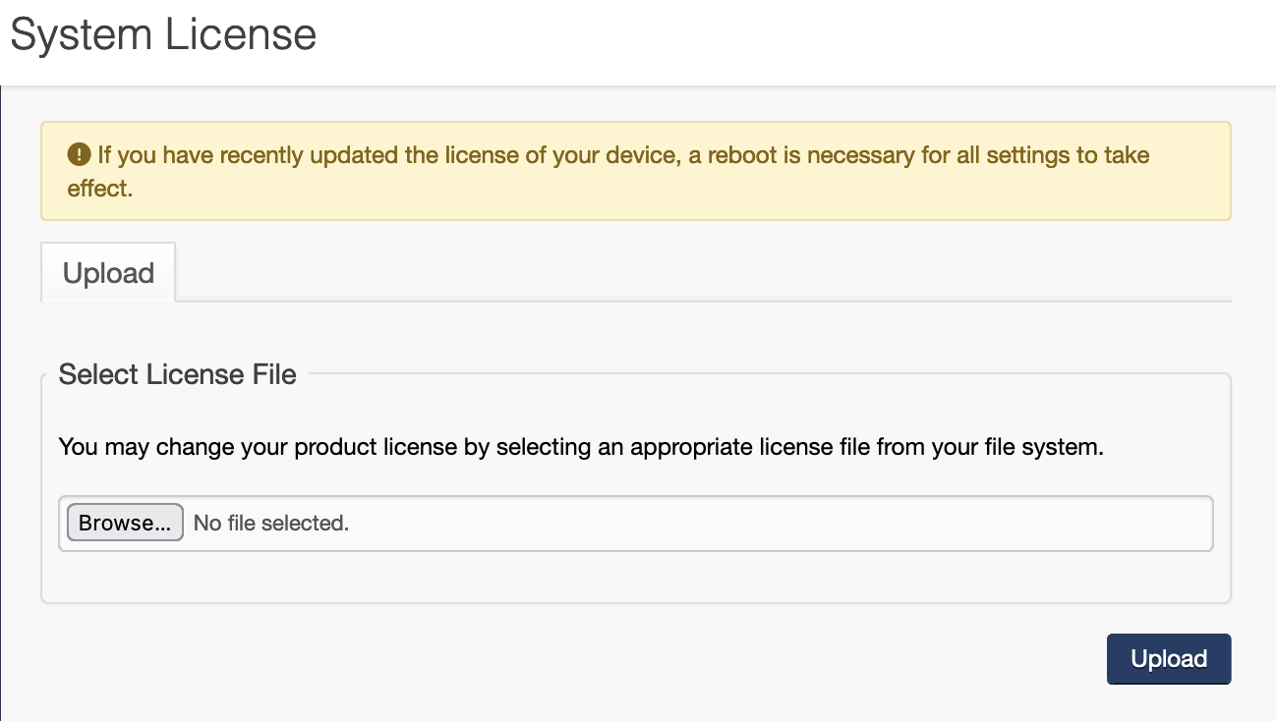Click the "Select License File" legend
This screenshot has height=721, width=1276.
coord(178,374)
